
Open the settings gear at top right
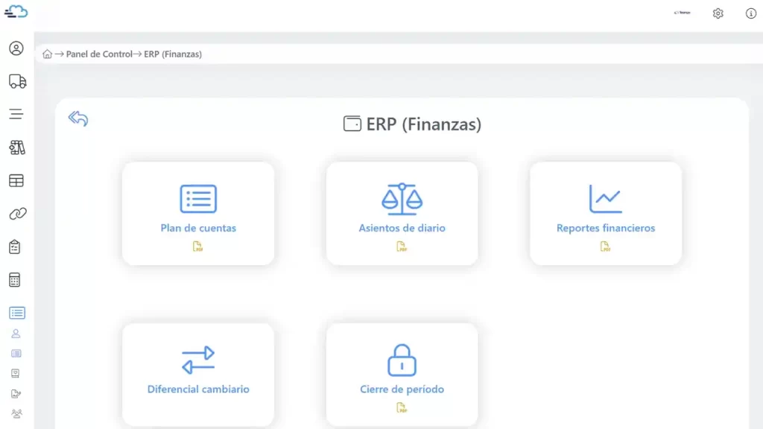tap(717, 13)
